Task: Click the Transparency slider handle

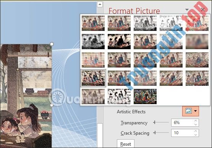Action: click(x=154, y=122)
